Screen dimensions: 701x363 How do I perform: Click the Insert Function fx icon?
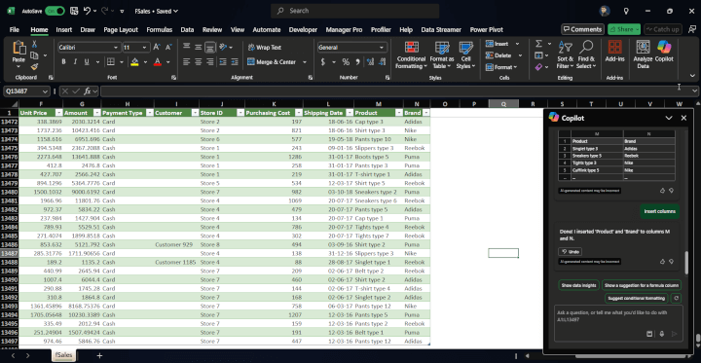pyautogui.click(x=88, y=91)
